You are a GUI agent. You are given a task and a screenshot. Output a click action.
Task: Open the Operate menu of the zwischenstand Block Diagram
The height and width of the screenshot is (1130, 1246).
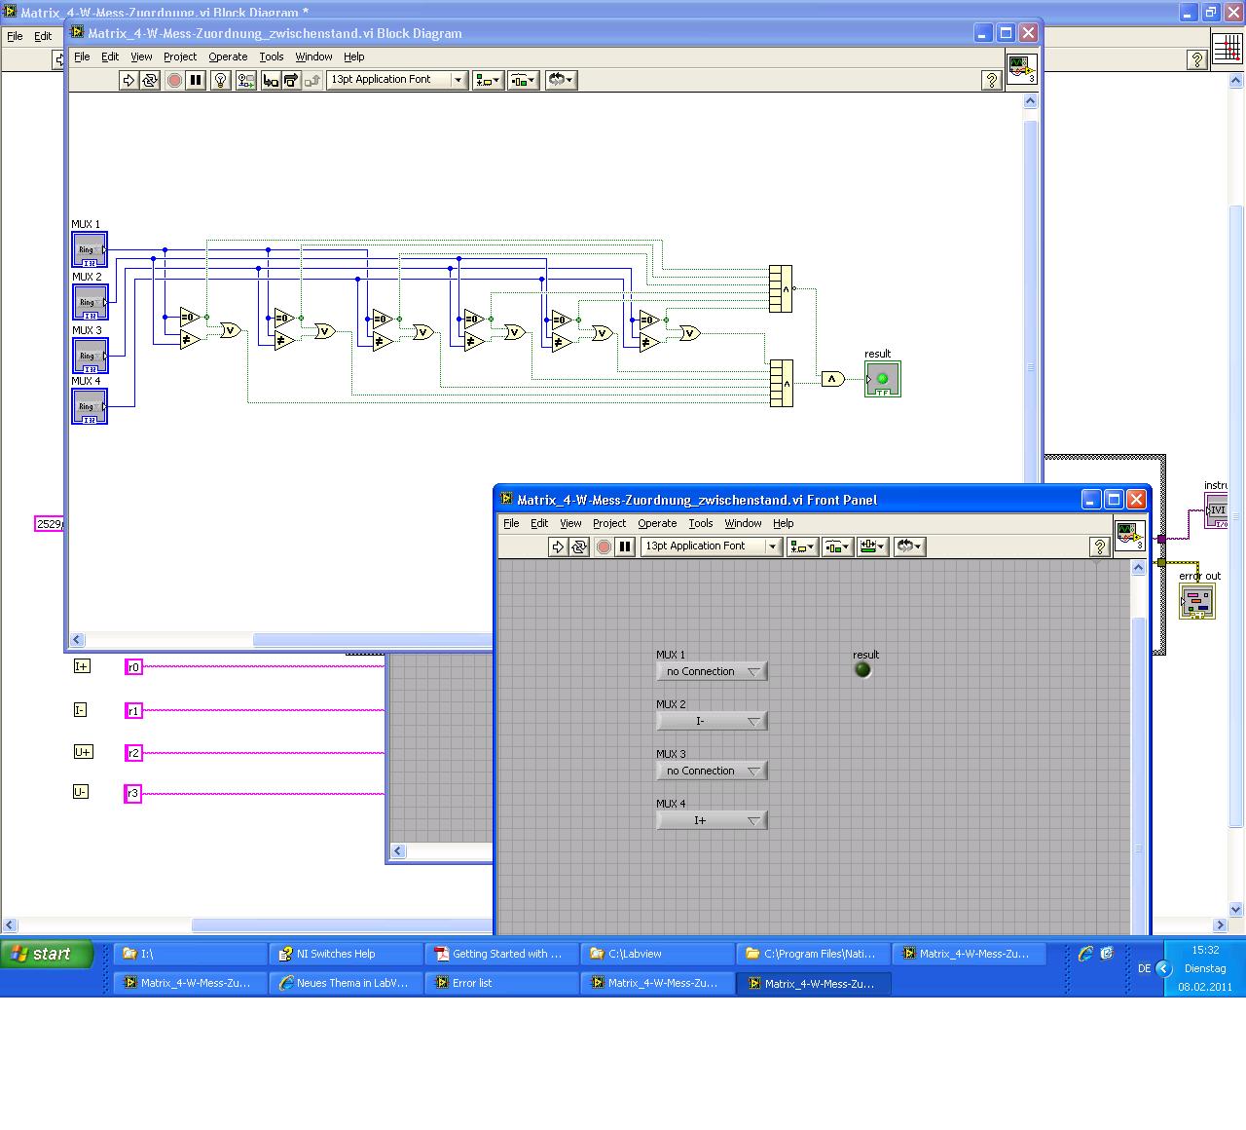click(228, 56)
